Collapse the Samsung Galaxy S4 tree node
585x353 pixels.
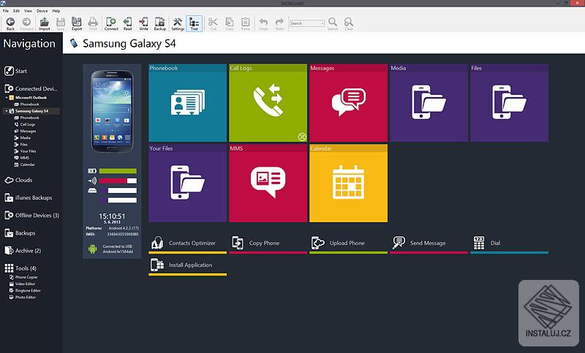click(x=6, y=111)
